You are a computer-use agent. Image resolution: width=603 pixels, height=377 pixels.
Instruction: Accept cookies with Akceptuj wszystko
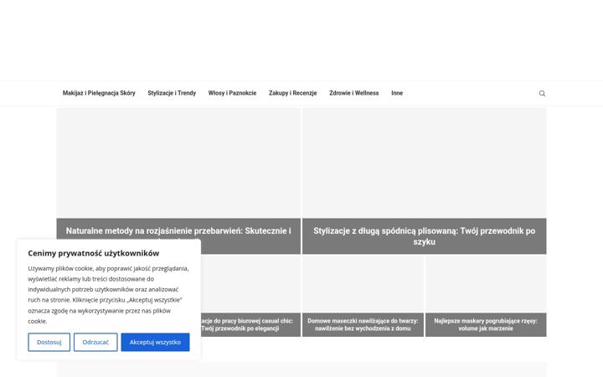[155, 342]
